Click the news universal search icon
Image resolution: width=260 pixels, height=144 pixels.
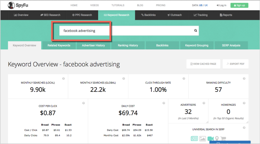[194, 138]
